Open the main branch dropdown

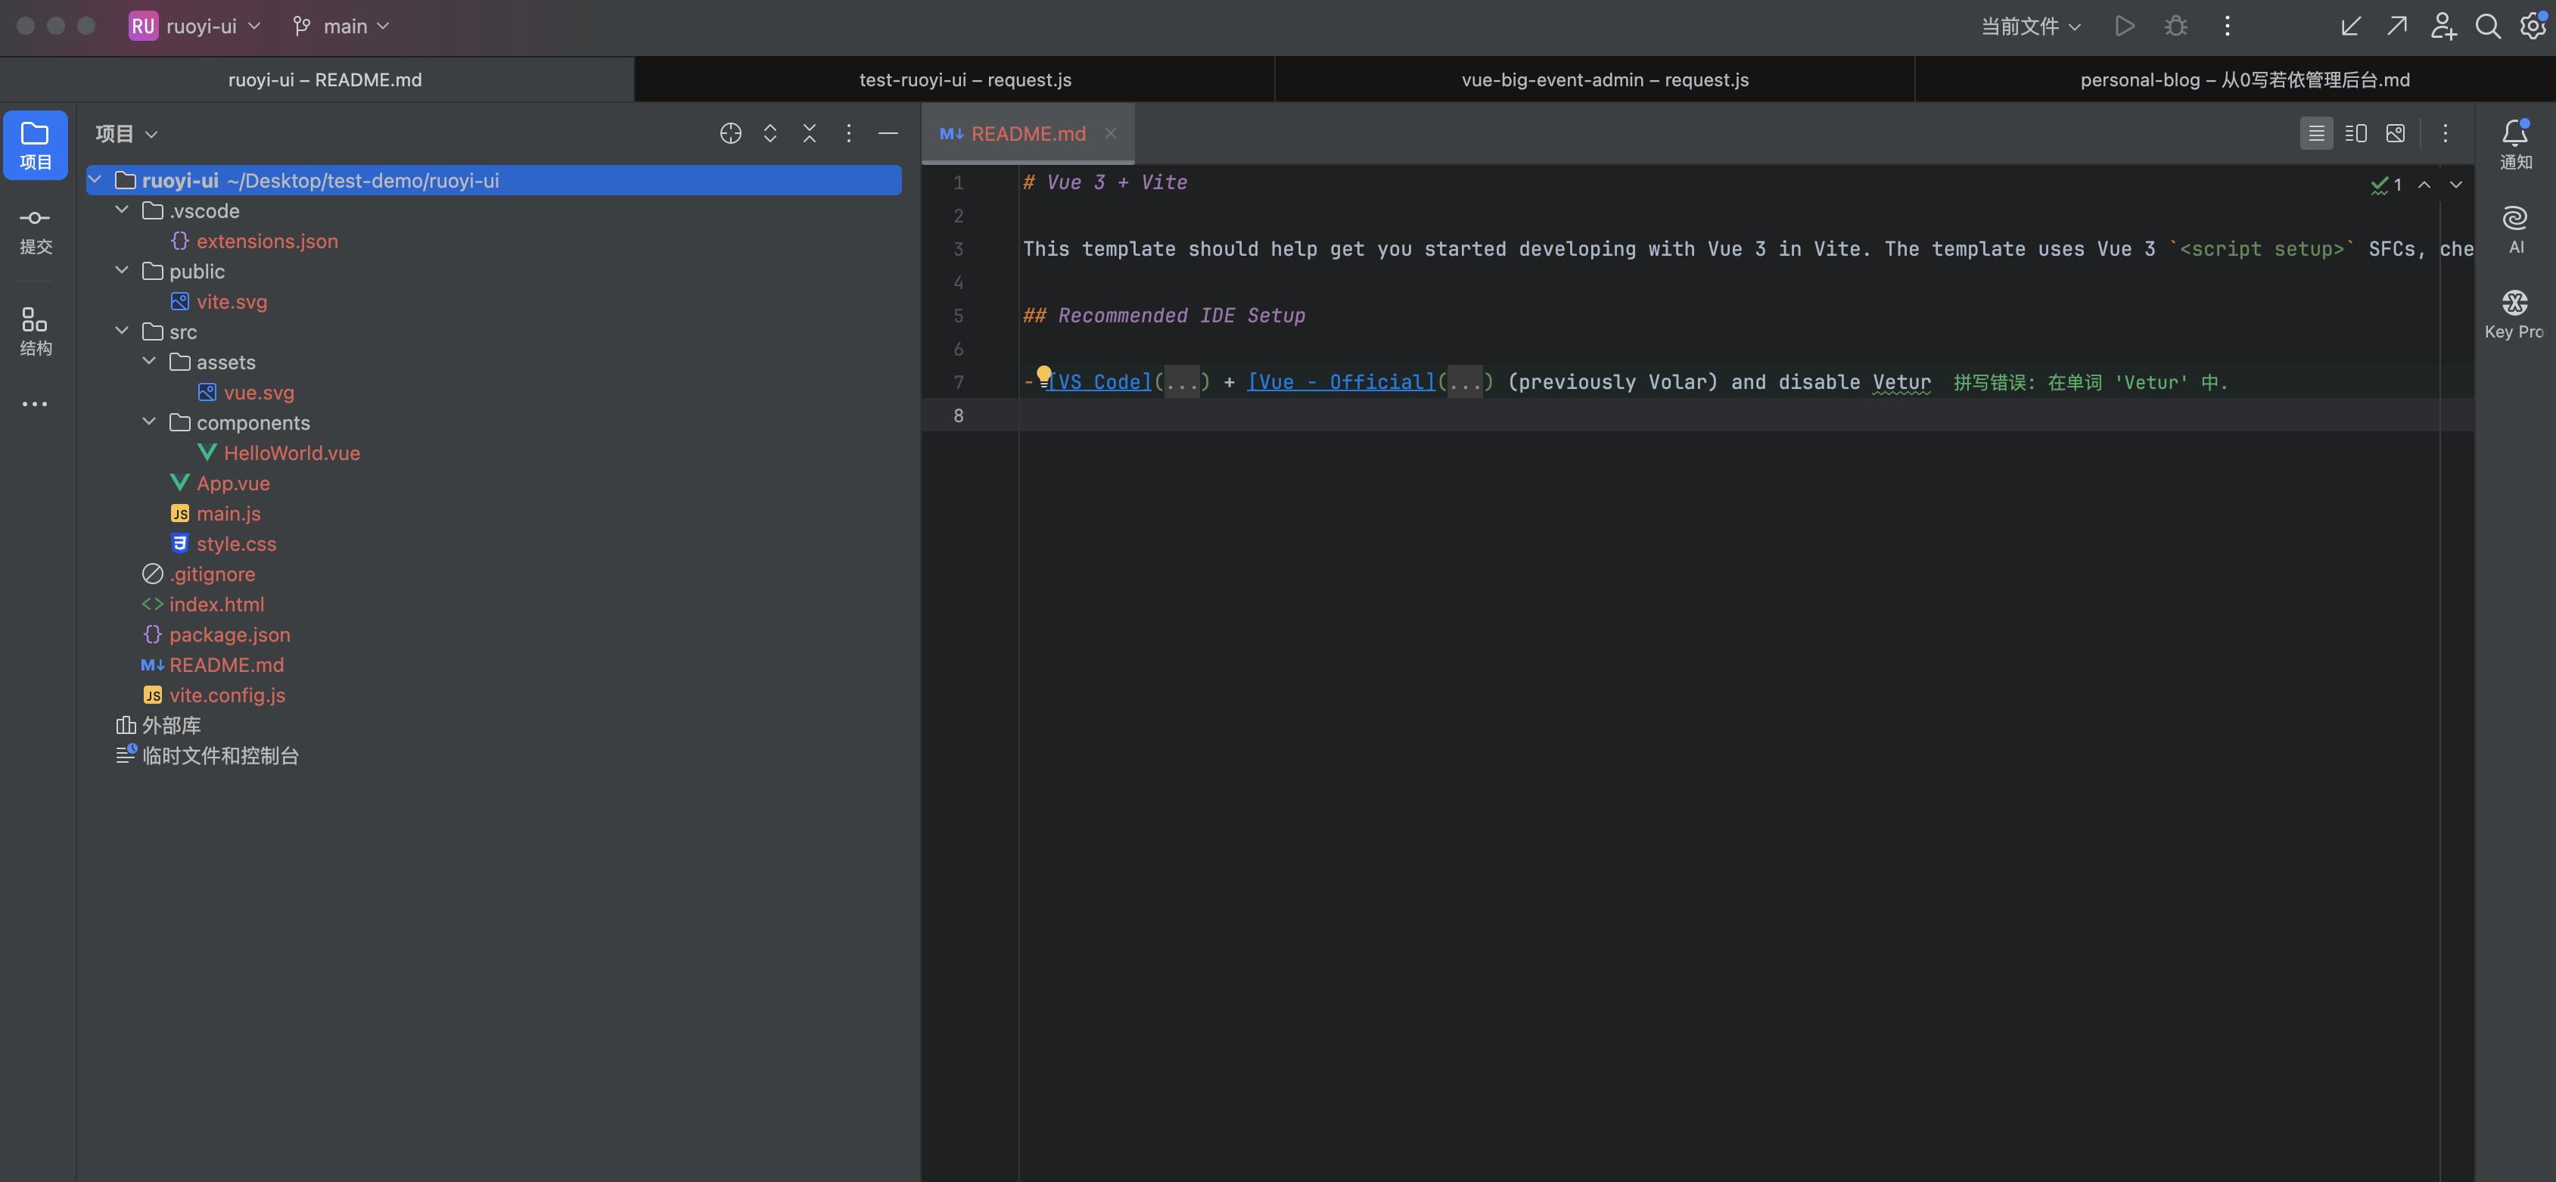point(340,26)
